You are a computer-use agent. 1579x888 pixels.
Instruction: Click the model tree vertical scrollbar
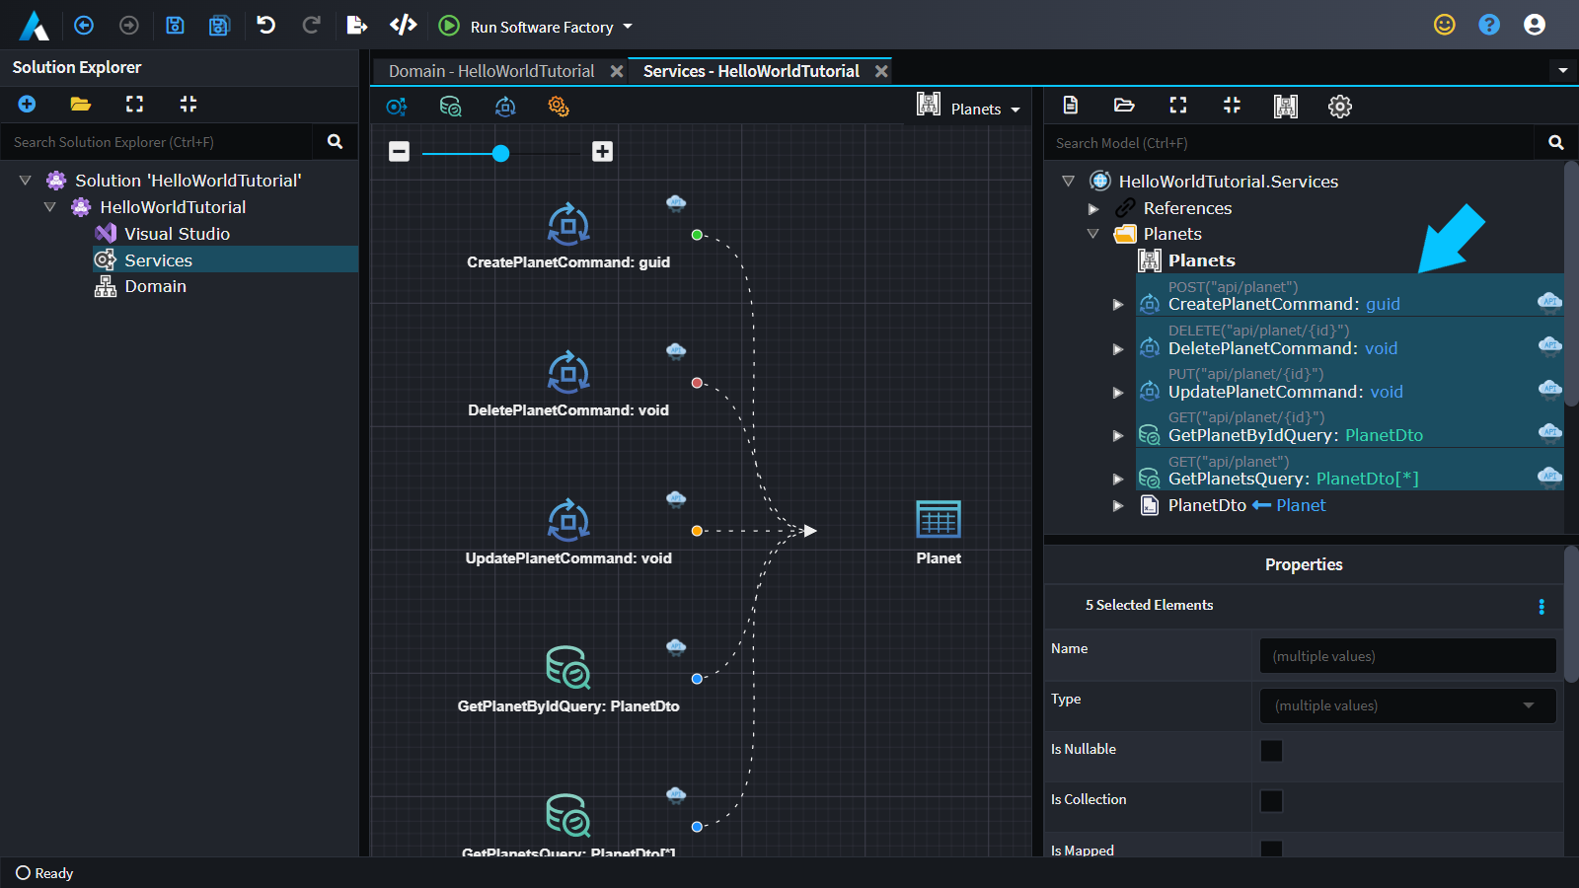pyautogui.click(x=1571, y=284)
